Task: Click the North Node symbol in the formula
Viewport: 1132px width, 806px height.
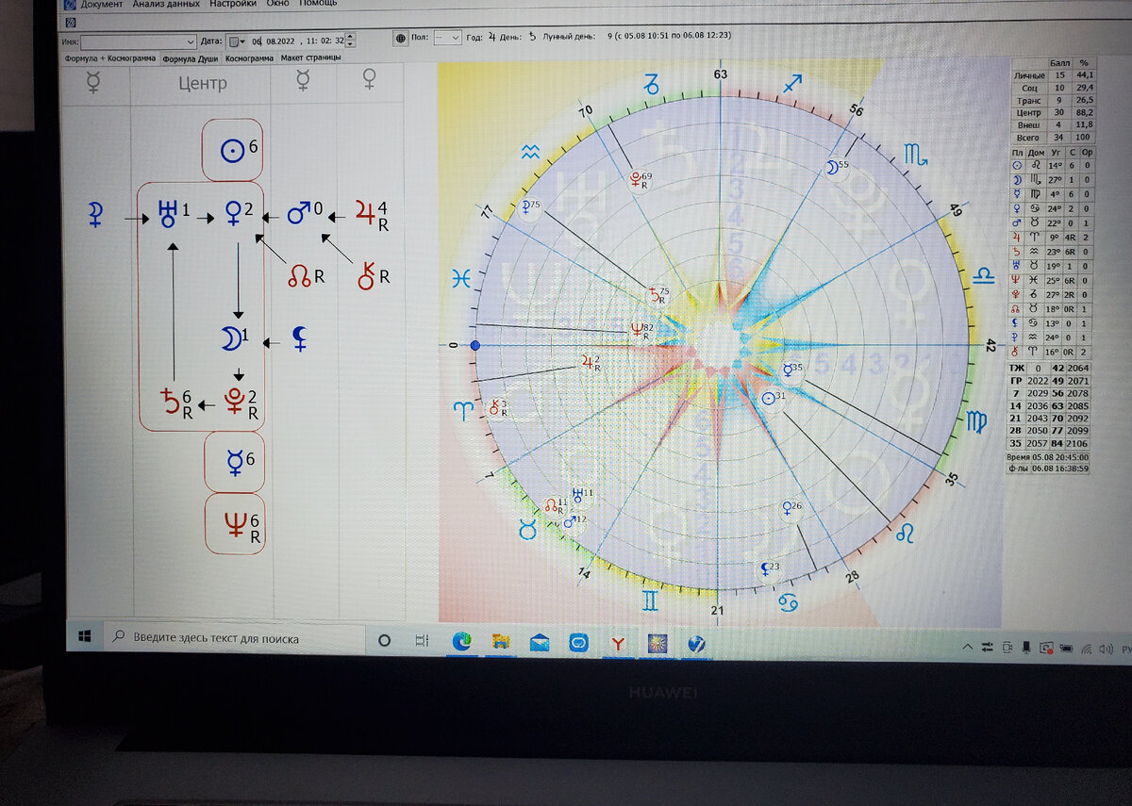Action: point(301,276)
